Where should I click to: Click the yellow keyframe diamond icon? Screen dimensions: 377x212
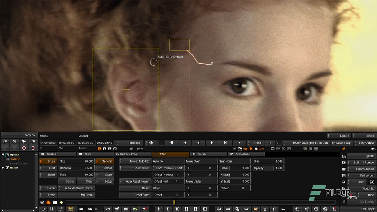point(61,202)
